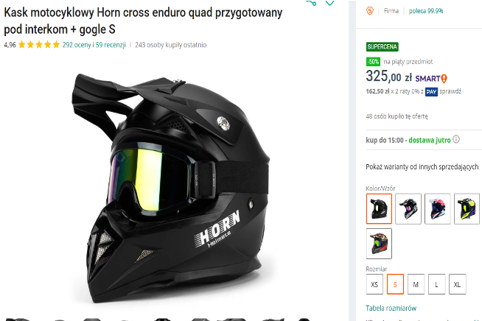Select the yellow-blue helmet color variant
Image resolution: width=482 pixels, height=321 pixels.
click(x=467, y=209)
